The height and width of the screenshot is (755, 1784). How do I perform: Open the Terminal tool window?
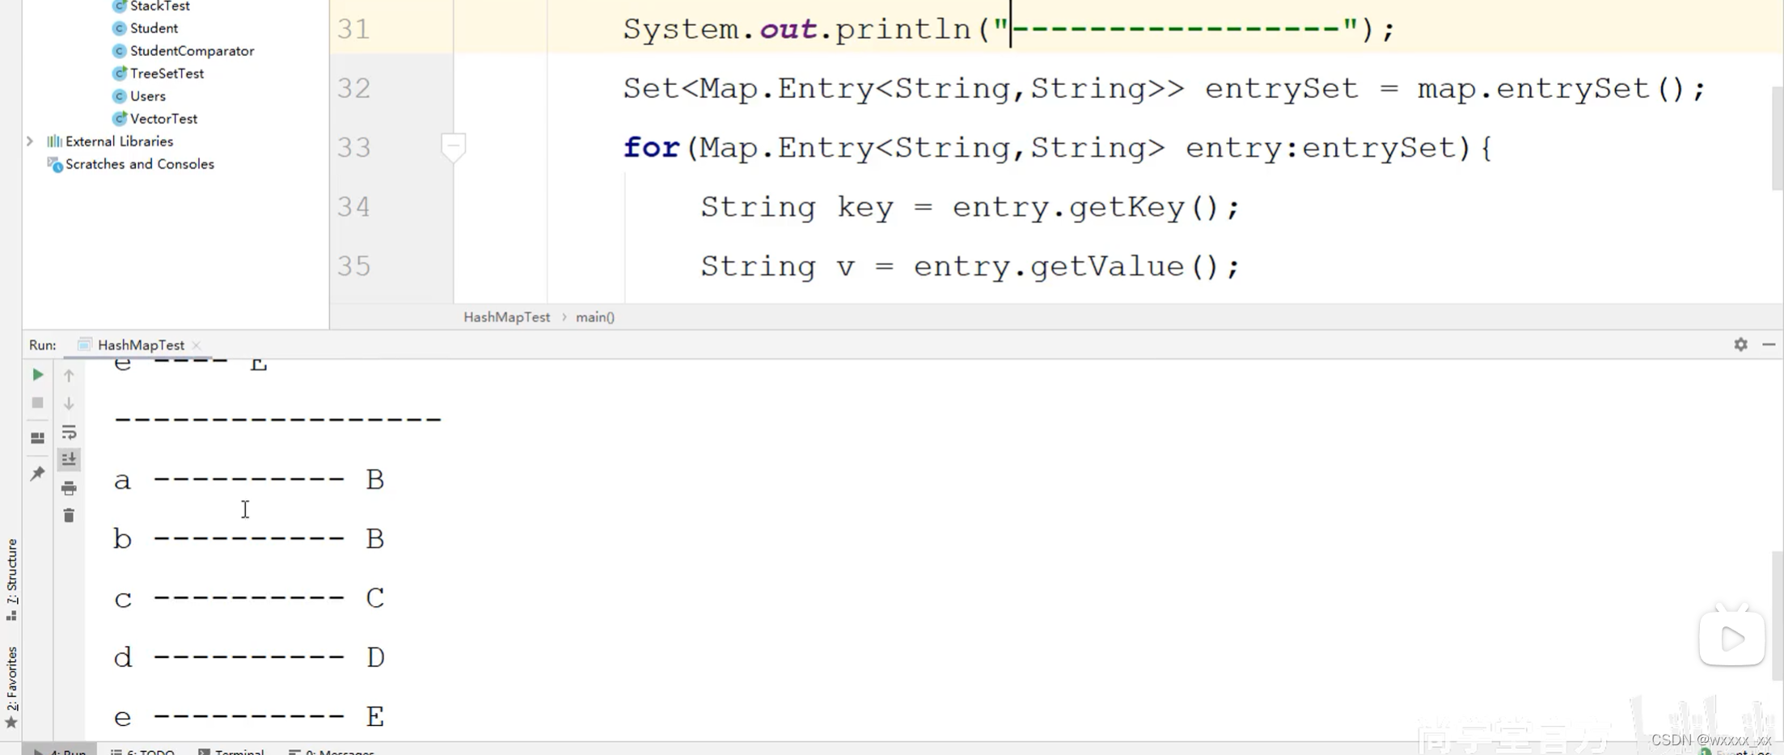pyautogui.click(x=233, y=750)
